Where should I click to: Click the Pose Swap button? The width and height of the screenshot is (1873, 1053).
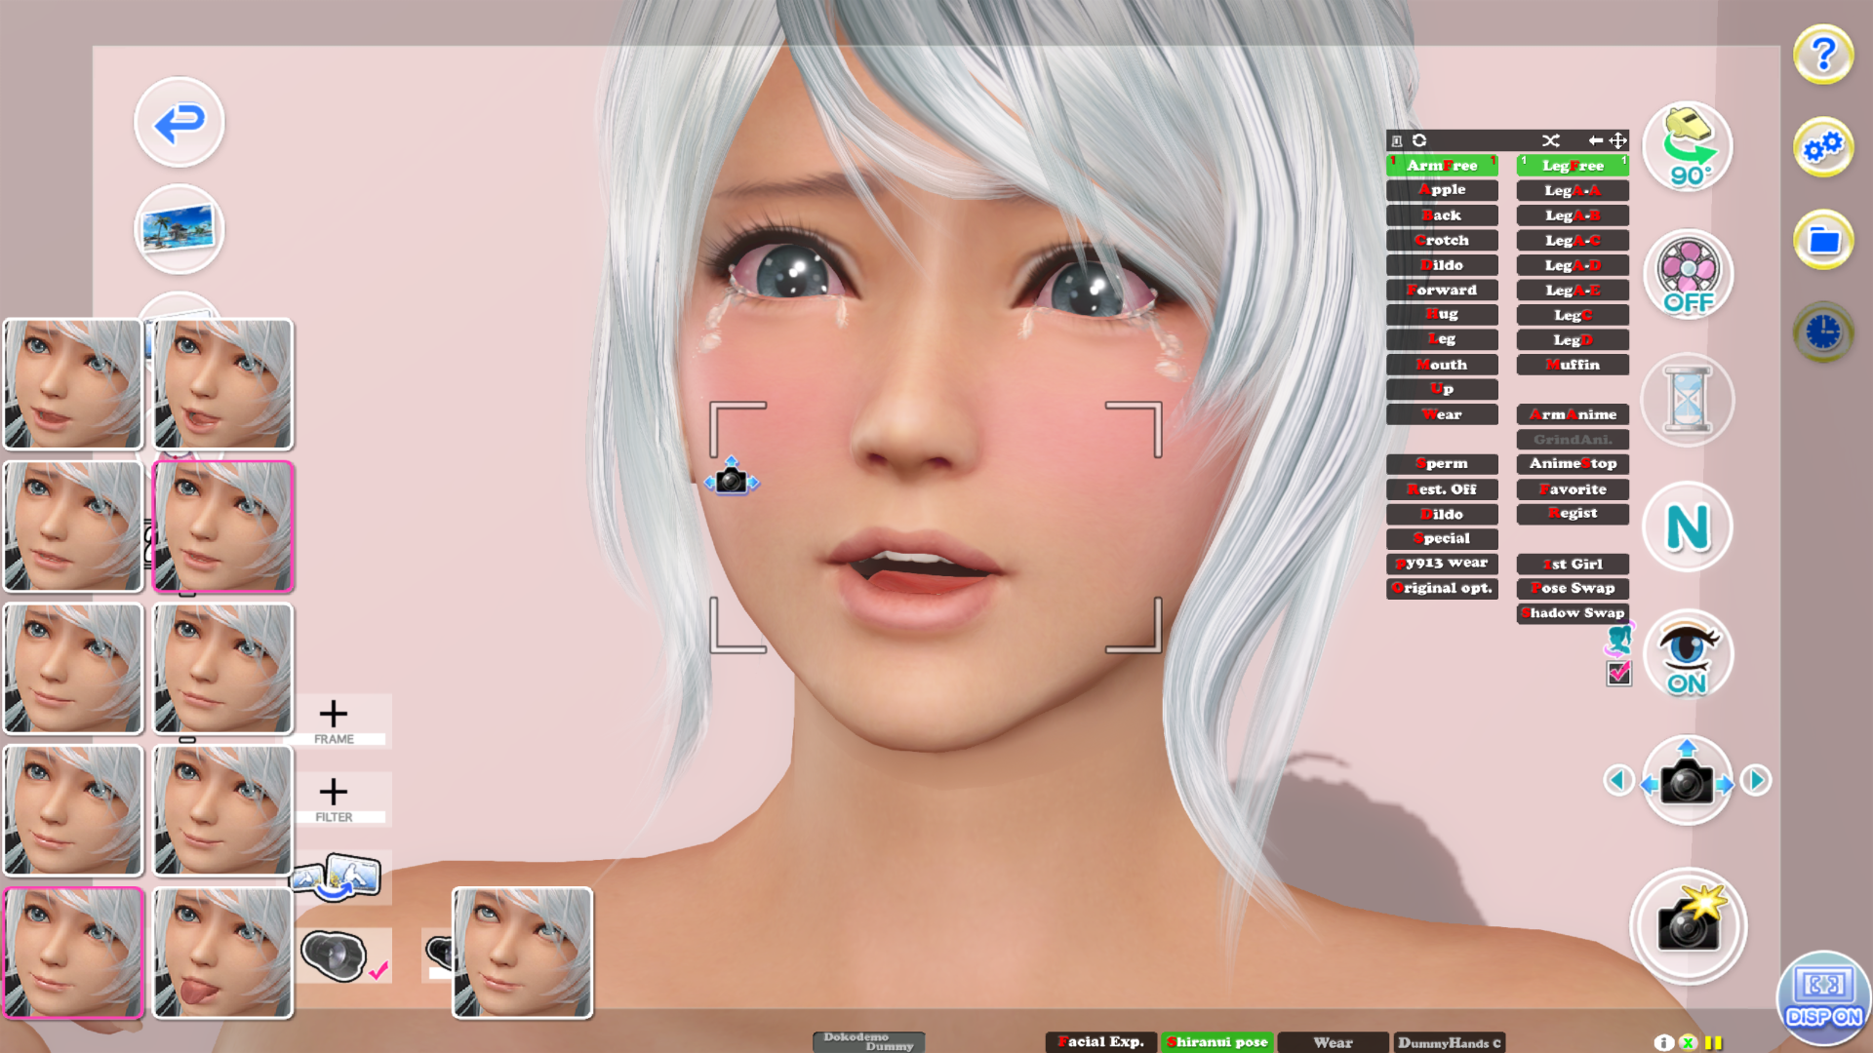coord(1573,588)
